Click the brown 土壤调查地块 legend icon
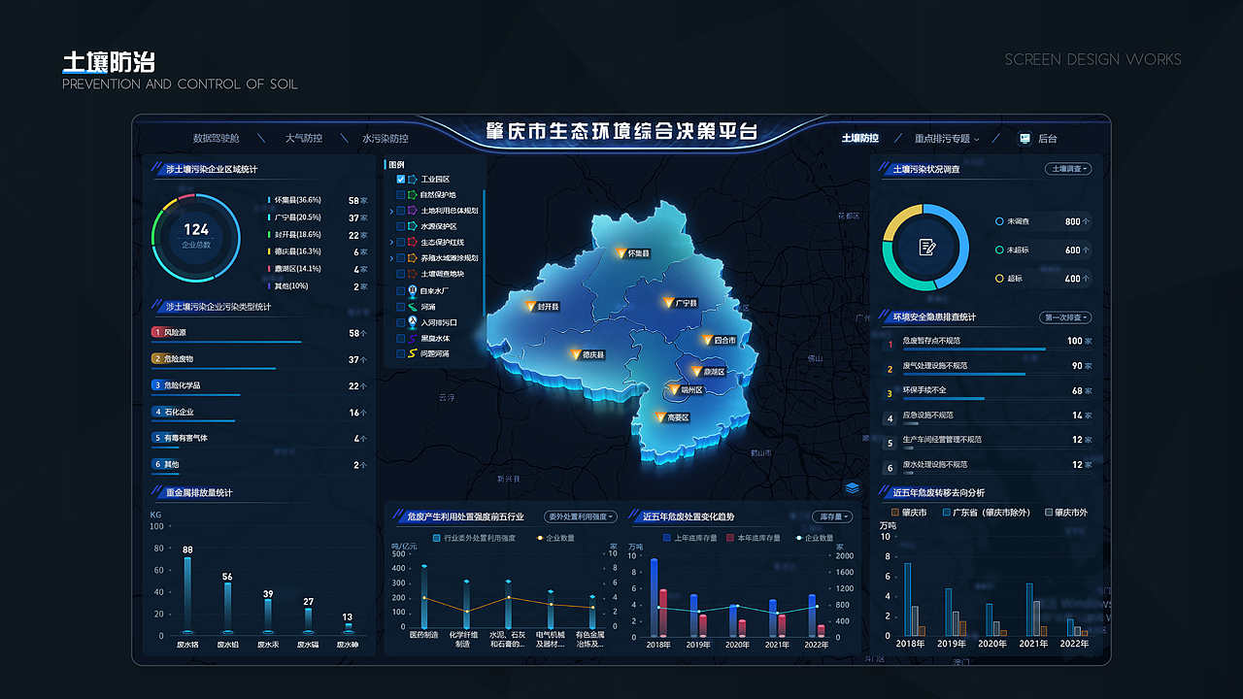Viewport: 1243px width, 699px height. (x=412, y=274)
